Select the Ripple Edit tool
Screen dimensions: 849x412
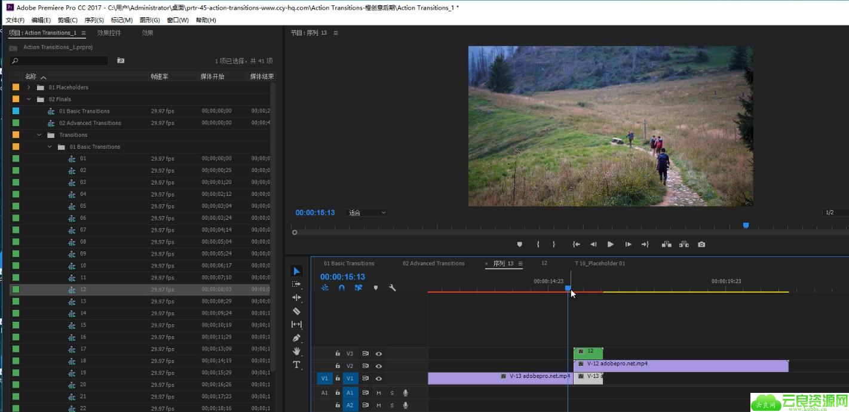click(296, 297)
